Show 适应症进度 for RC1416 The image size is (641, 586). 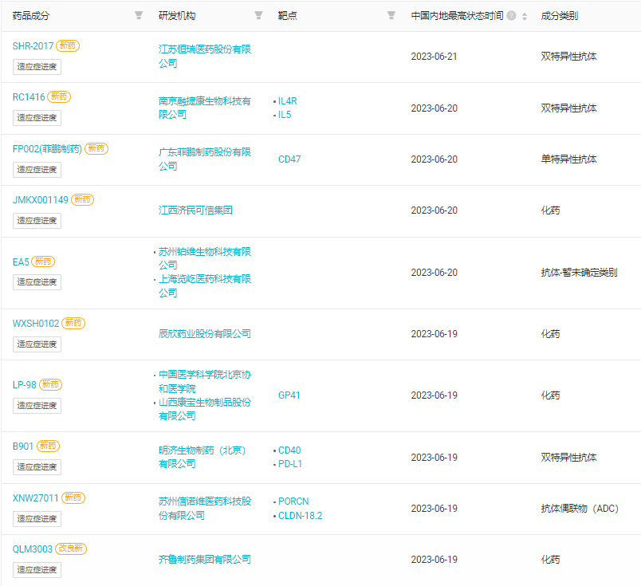pos(37,118)
